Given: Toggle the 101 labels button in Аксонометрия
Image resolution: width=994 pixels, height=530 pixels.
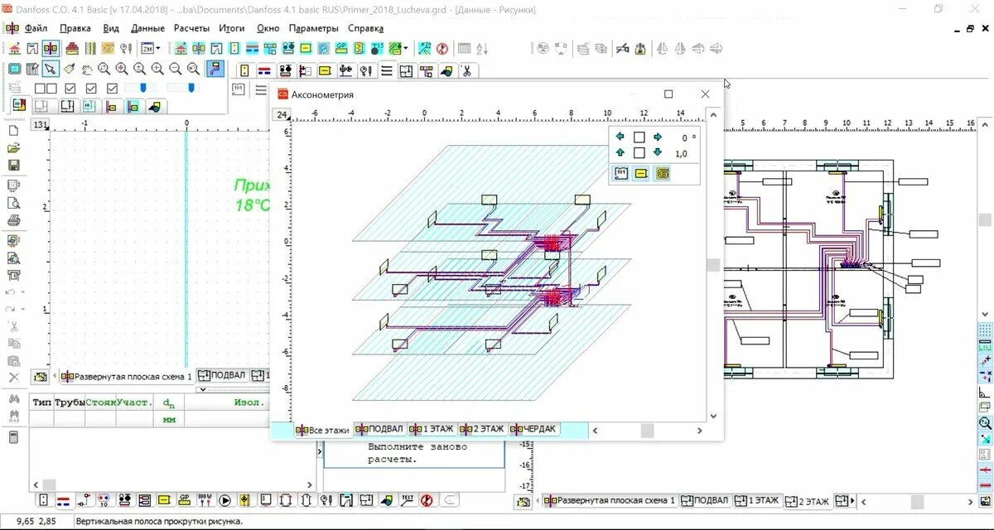Looking at the screenshot, I should point(621,173).
